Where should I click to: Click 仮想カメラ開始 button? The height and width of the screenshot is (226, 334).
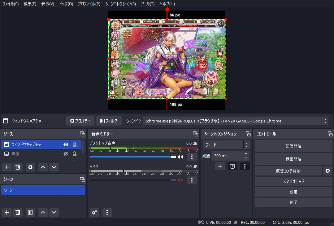pyautogui.click(x=288, y=171)
